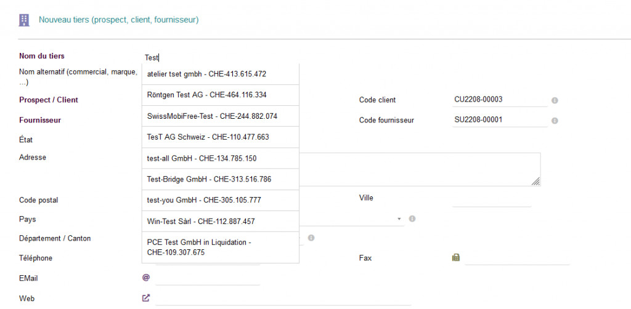The width and height of the screenshot is (631, 309).
Task: Click the Ville input field
Action: click(x=491, y=200)
